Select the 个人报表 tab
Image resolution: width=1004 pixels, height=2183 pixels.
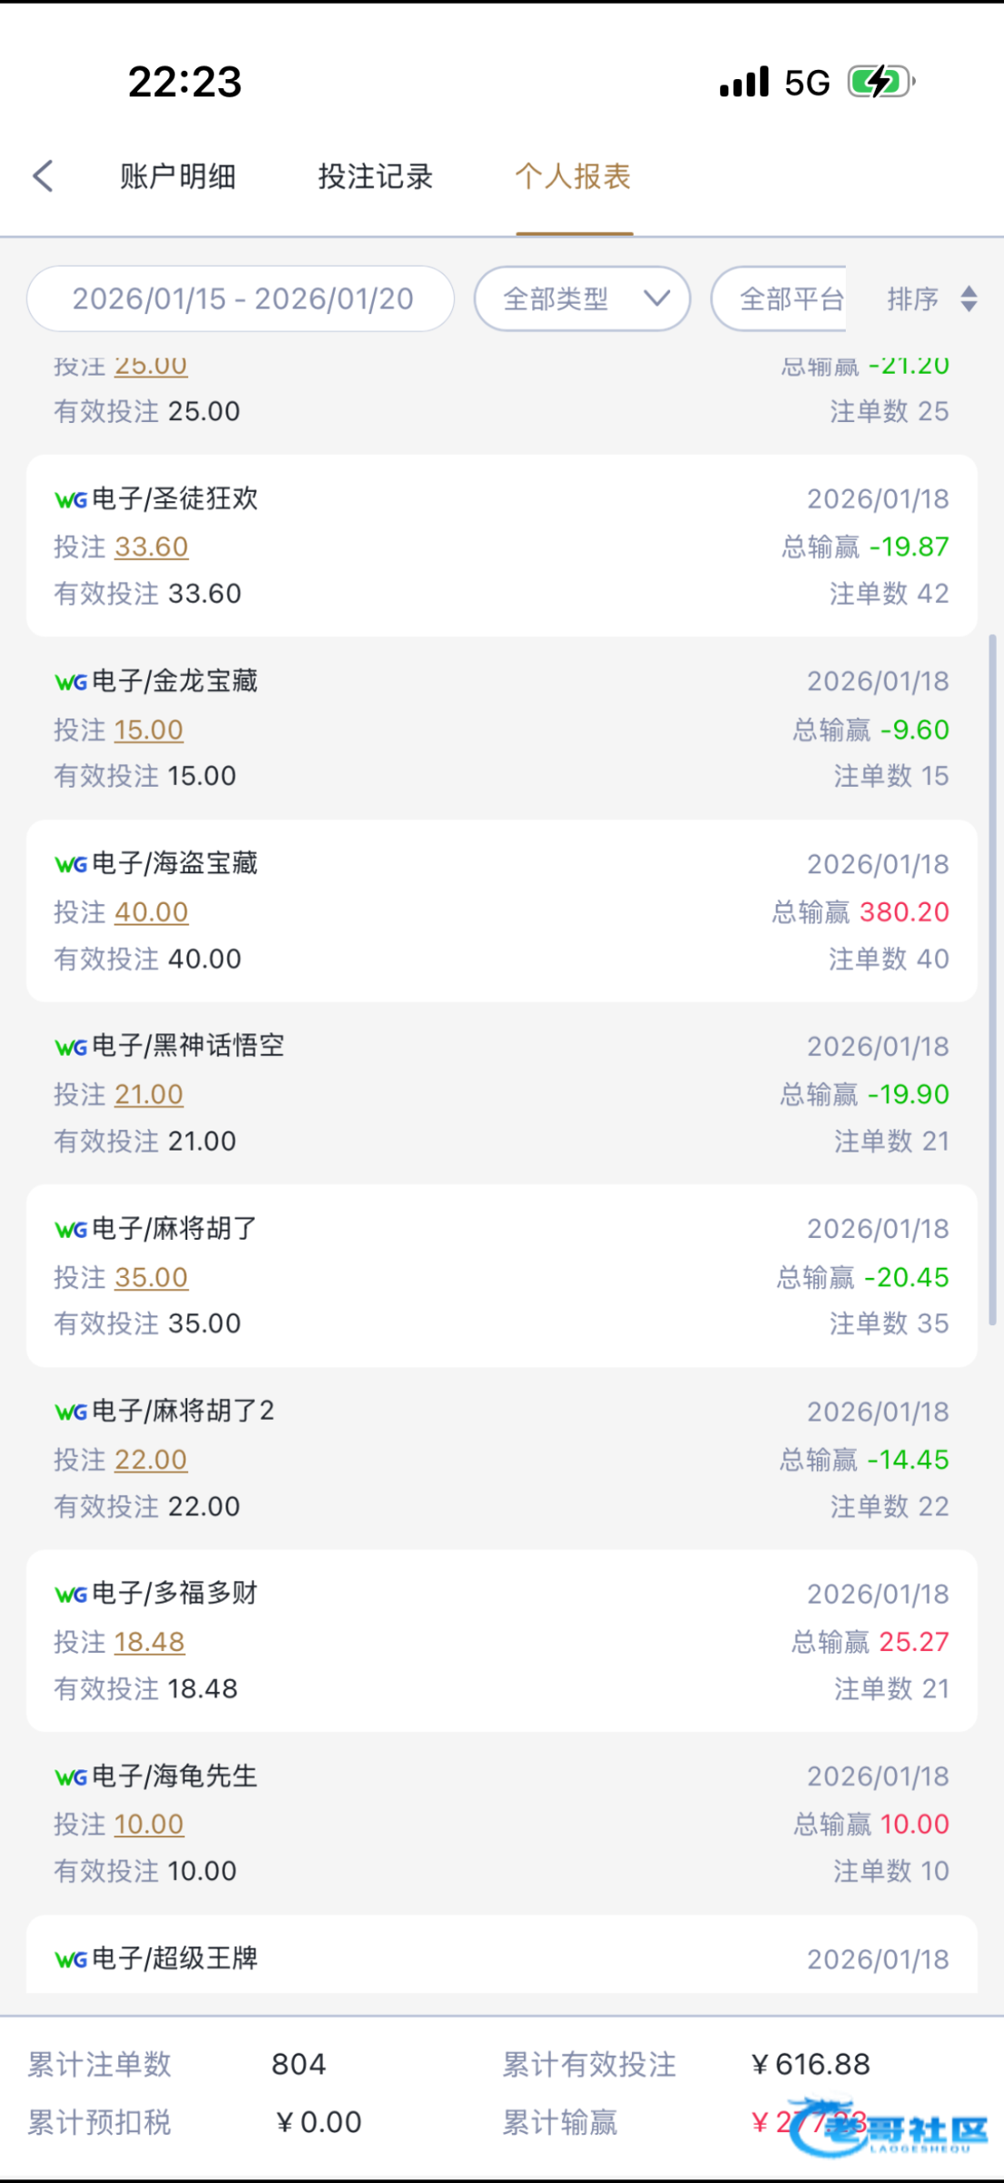pyautogui.click(x=574, y=176)
